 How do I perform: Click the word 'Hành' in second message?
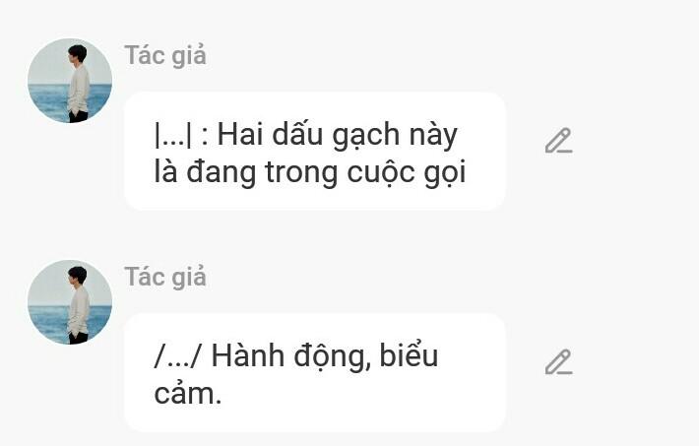(247, 356)
